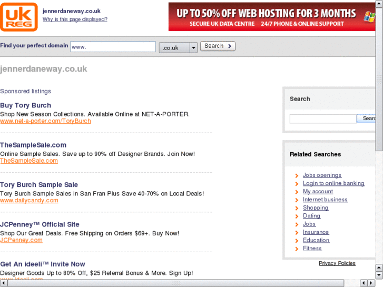Screen dimensions: 383x287
Task: Open the 'TheSampleSale.com' headline
Action: pos(33,145)
